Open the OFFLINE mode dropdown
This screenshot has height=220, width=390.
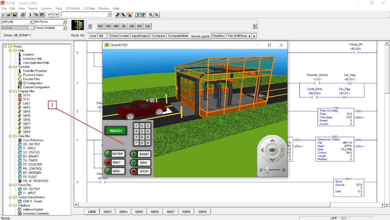click(x=31, y=22)
